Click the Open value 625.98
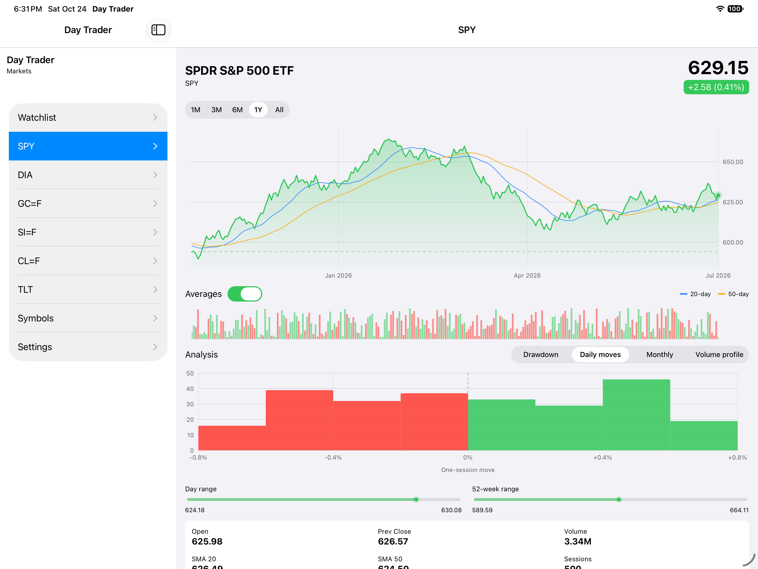Image resolution: width=758 pixels, height=569 pixels. click(207, 541)
